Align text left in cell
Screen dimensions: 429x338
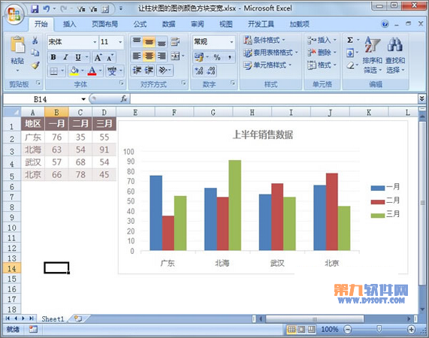tap(136, 56)
